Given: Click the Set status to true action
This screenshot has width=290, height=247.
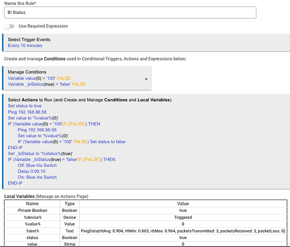Looking at the screenshot, I should tap(25, 106).
